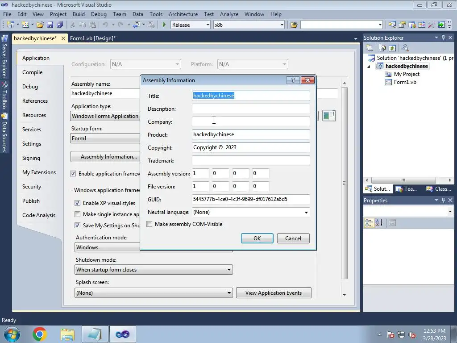Click the Company input field
This screenshot has height=343, width=457.
(x=251, y=121)
